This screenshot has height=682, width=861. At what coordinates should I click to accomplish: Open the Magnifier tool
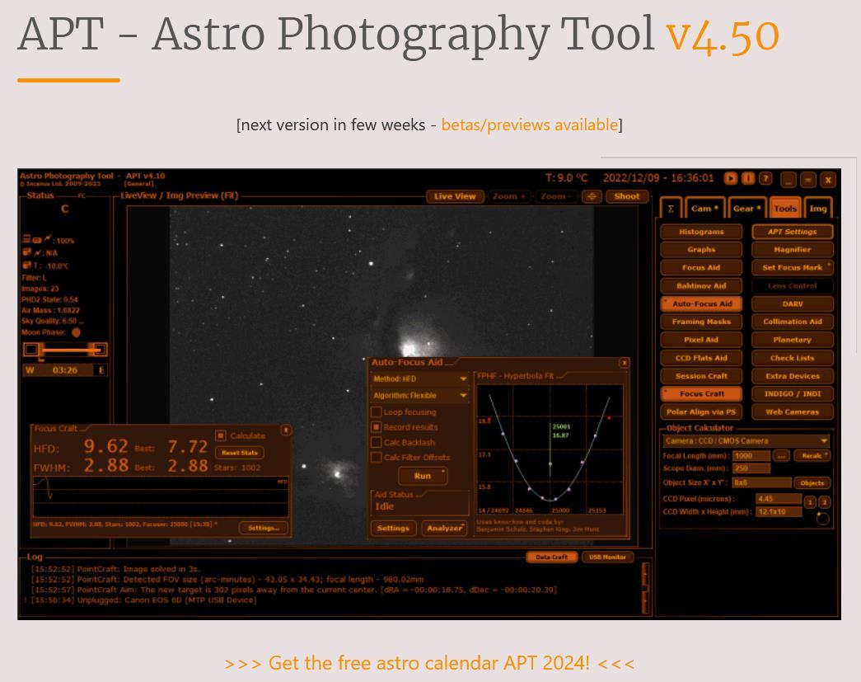(x=793, y=250)
